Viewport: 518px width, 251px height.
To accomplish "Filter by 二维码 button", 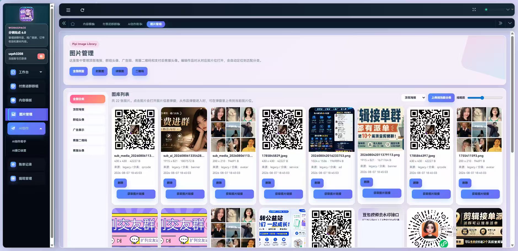I will pos(140,71).
